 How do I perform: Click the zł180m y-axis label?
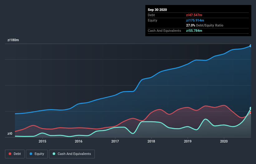(x=13, y=40)
